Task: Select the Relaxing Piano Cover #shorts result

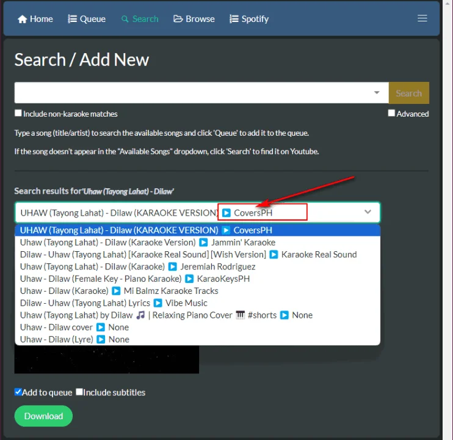Action: (x=197, y=315)
